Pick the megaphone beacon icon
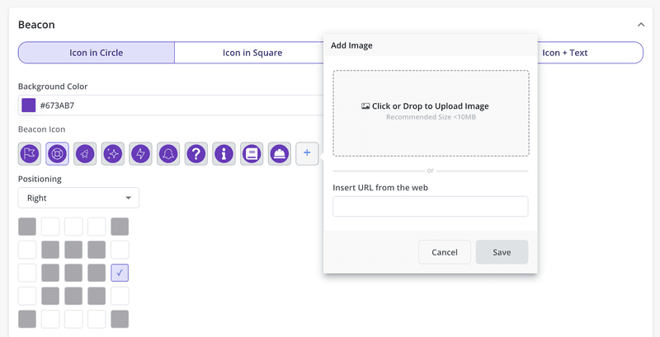This screenshot has width=660, height=337. [85, 153]
